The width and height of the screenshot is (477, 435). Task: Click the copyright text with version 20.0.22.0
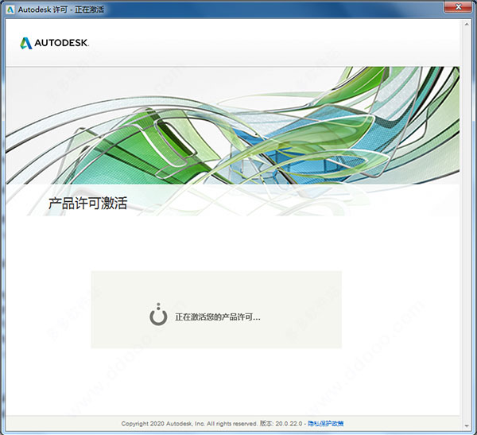tap(211, 423)
